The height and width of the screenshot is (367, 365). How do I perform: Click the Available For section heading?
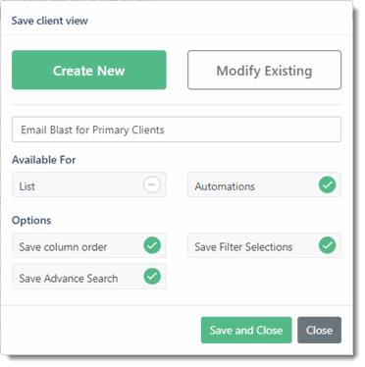click(x=44, y=160)
